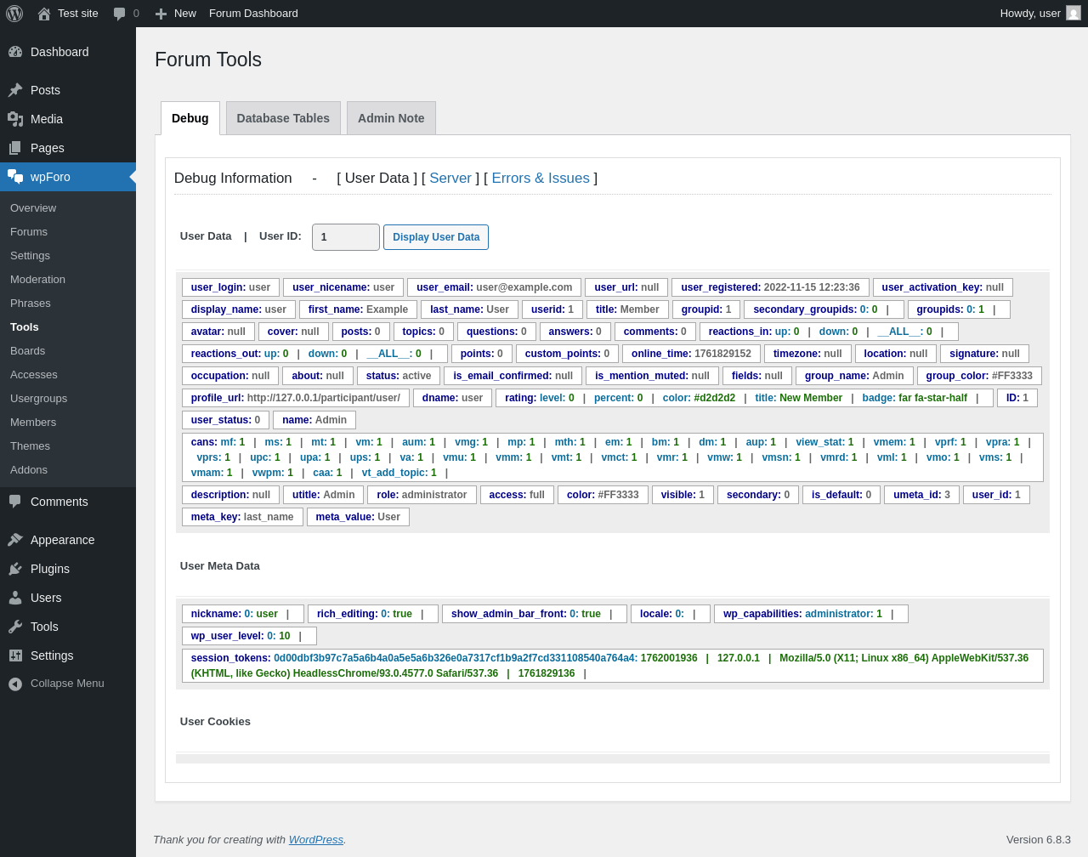This screenshot has height=857, width=1088.
Task: Open the Test site home icon
Action: pos(44,14)
